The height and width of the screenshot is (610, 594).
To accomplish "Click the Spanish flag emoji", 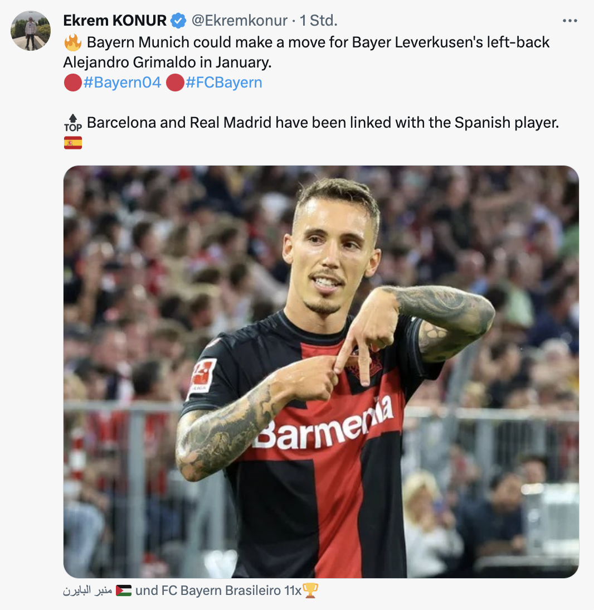I will (x=72, y=143).
